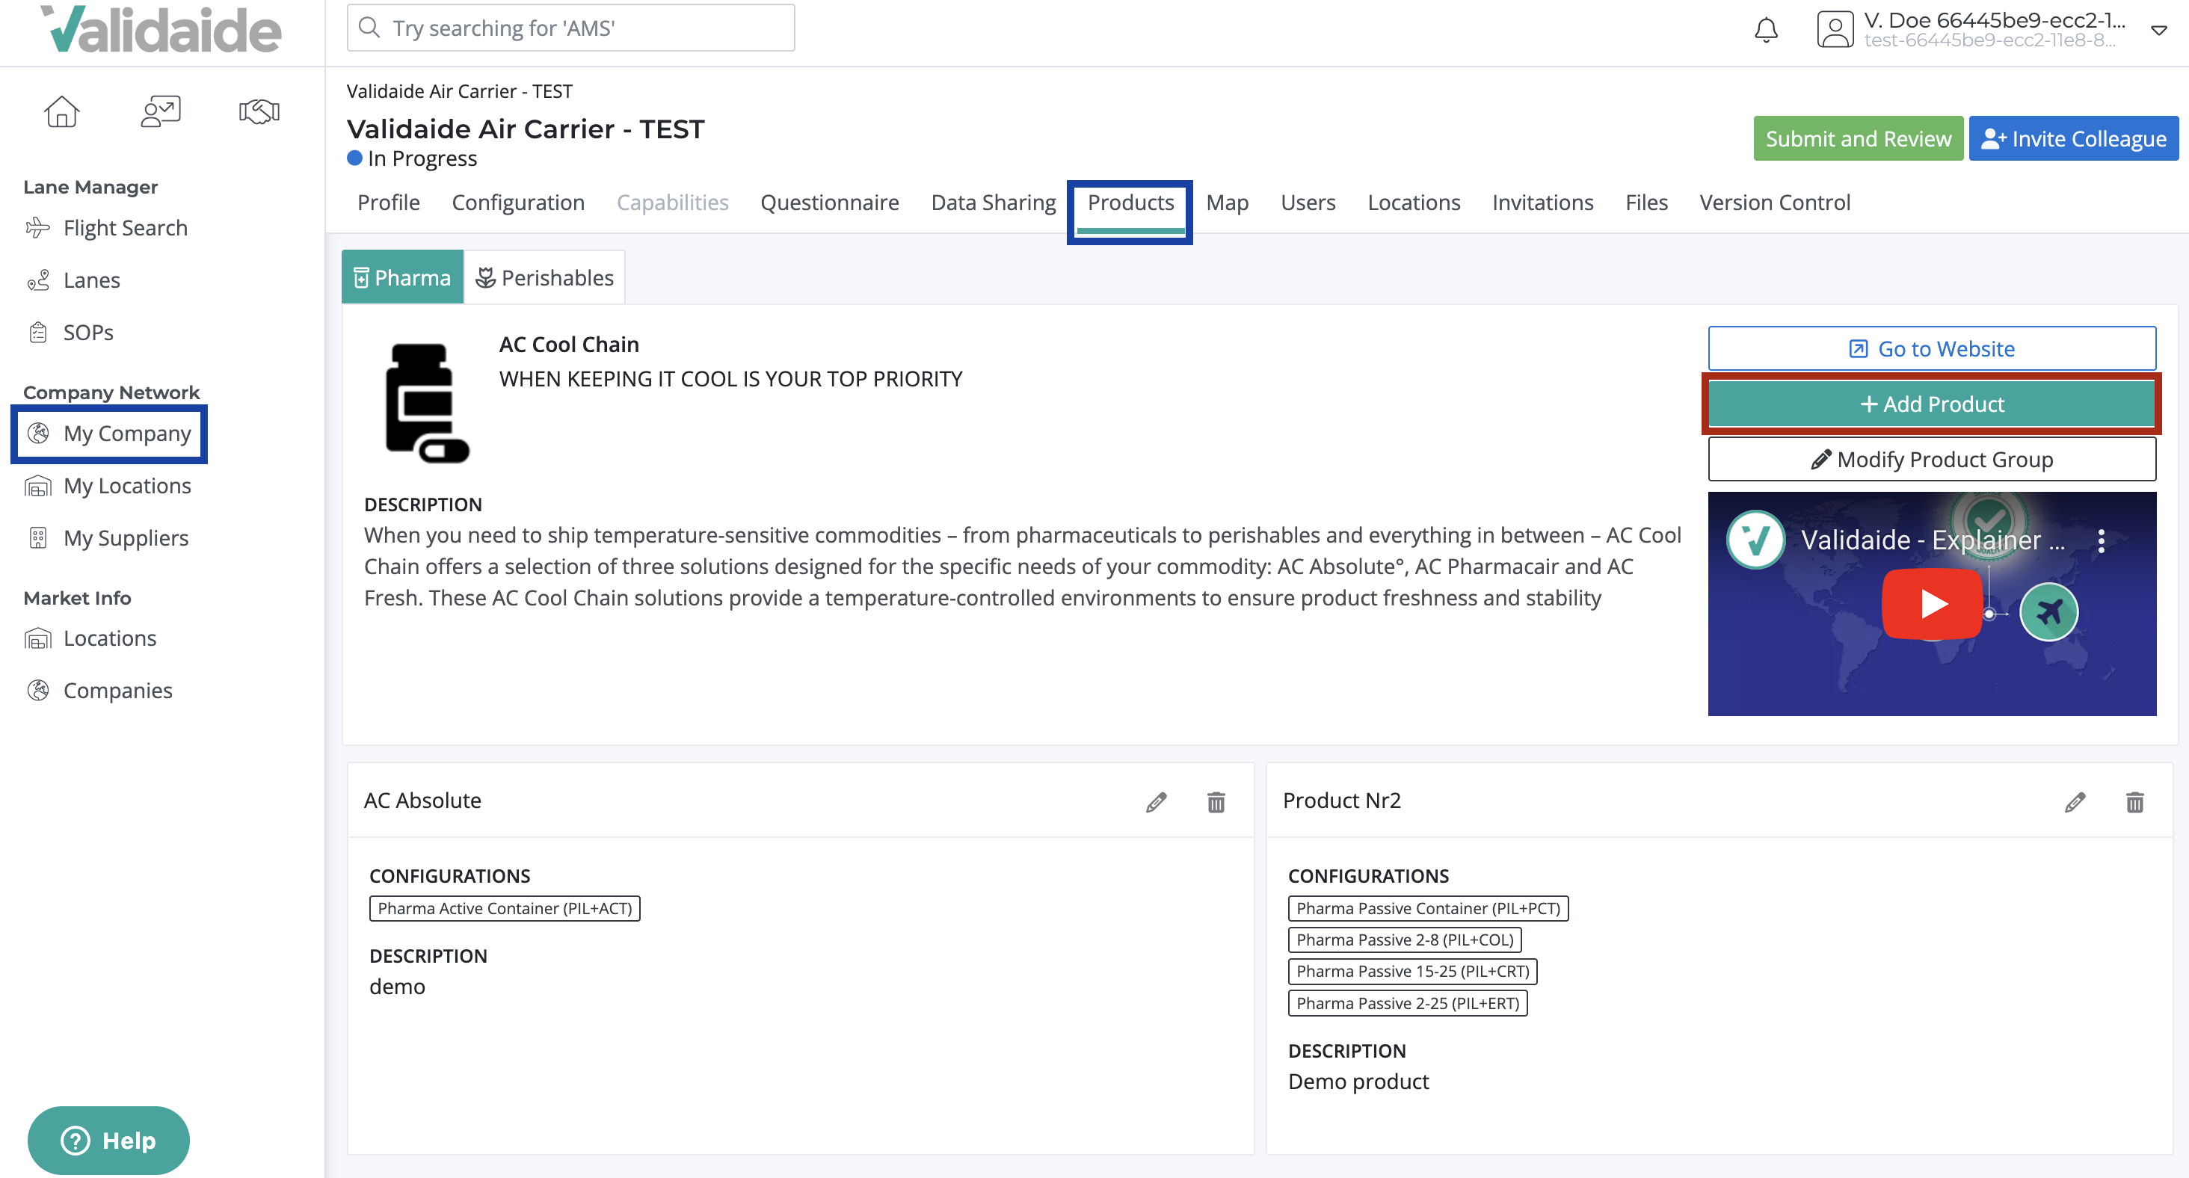This screenshot has width=2189, height=1178.
Task: Open Companies under Market Info
Action: coord(118,690)
